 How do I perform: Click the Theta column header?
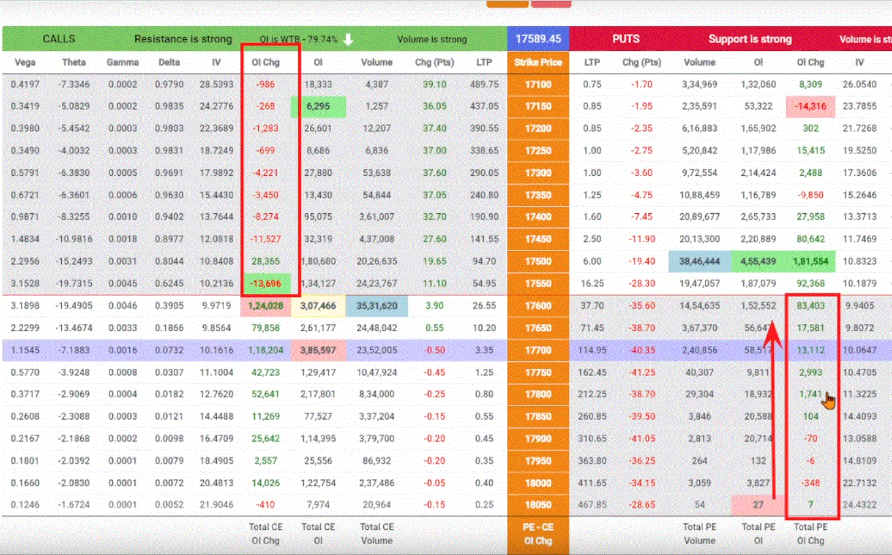[x=73, y=62]
